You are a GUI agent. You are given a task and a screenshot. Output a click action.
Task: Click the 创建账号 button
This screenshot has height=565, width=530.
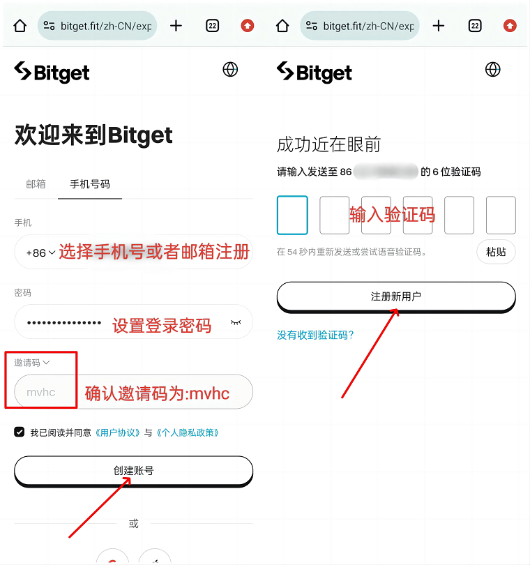(x=134, y=471)
